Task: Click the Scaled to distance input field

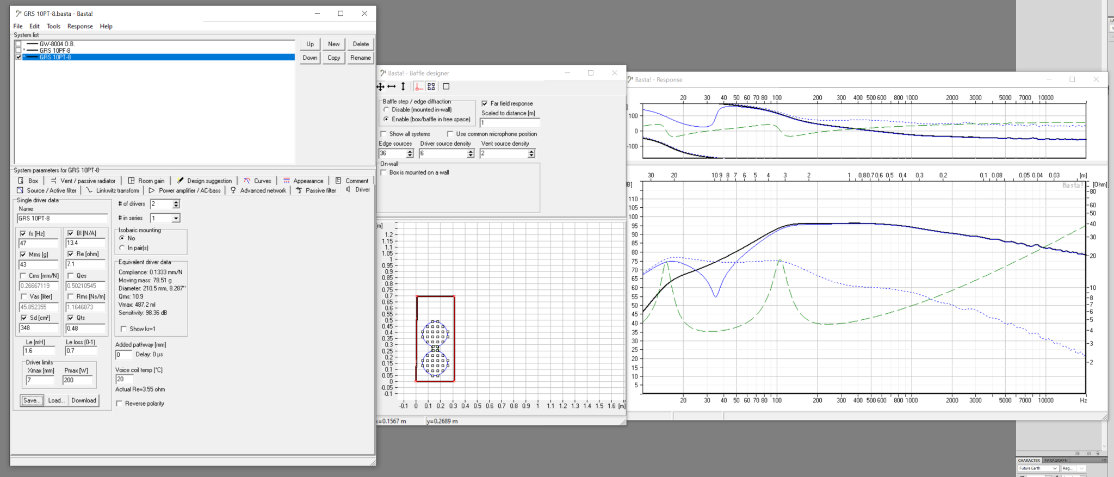Action: [509, 123]
